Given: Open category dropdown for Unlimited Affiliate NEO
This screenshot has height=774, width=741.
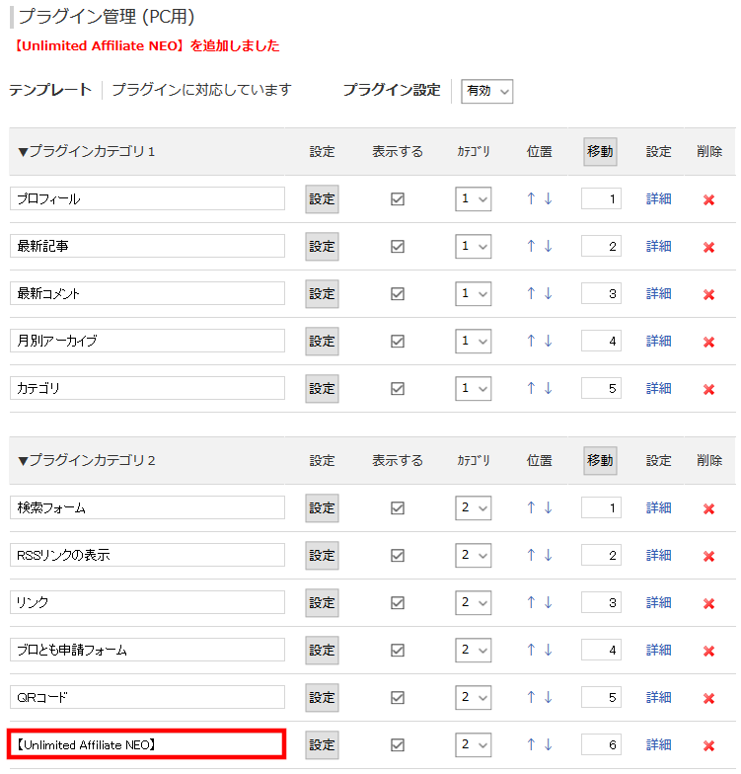Looking at the screenshot, I should [474, 744].
